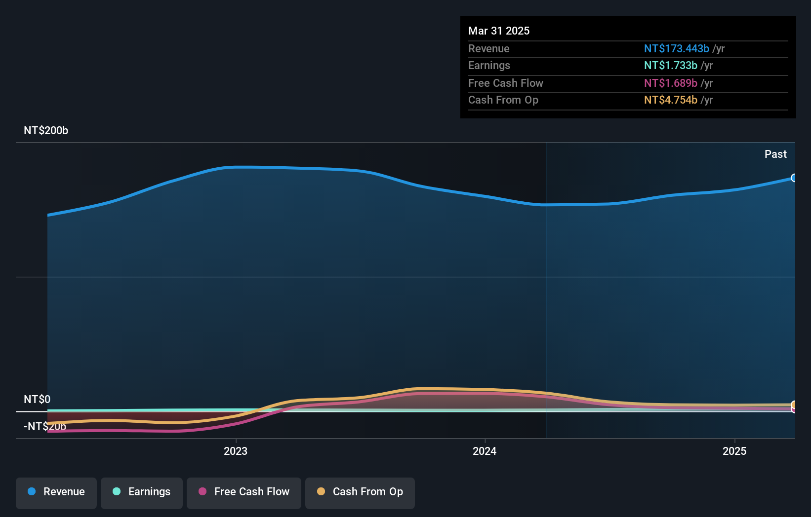Click the Cash From Op label in tooltip
This screenshot has width=811, height=517.
[x=503, y=100]
